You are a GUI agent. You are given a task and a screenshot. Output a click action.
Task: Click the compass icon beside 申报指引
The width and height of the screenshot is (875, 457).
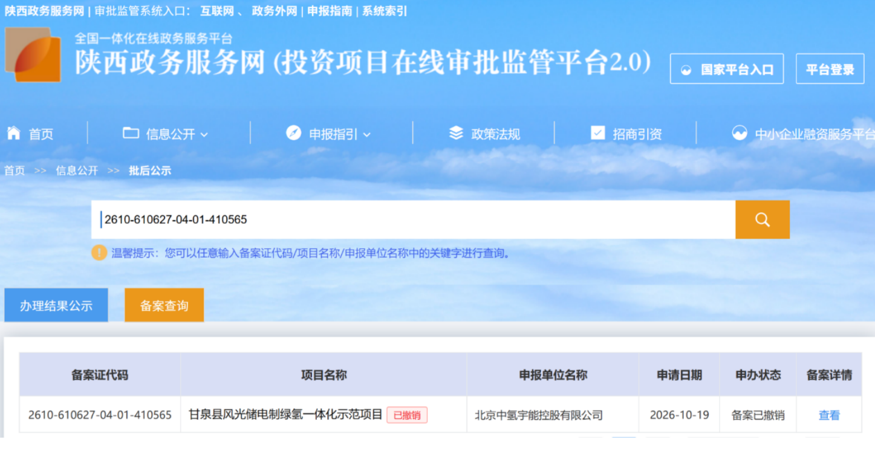[x=293, y=133]
